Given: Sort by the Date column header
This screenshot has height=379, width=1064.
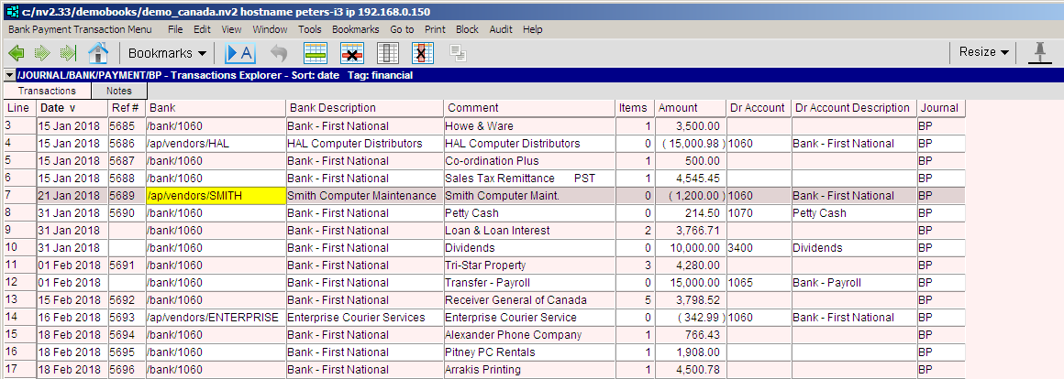Looking at the screenshot, I should (x=57, y=108).
